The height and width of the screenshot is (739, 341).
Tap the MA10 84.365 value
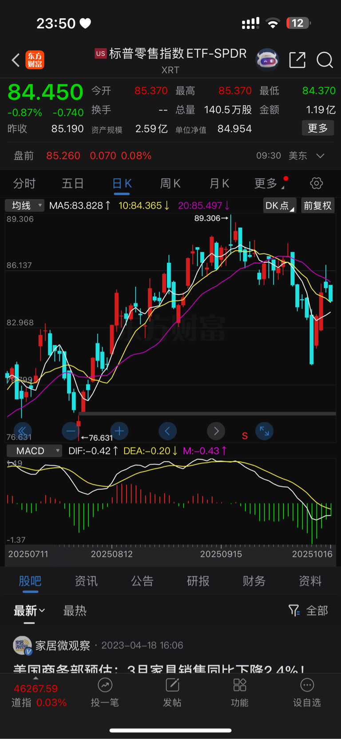[x=144, y=205]
